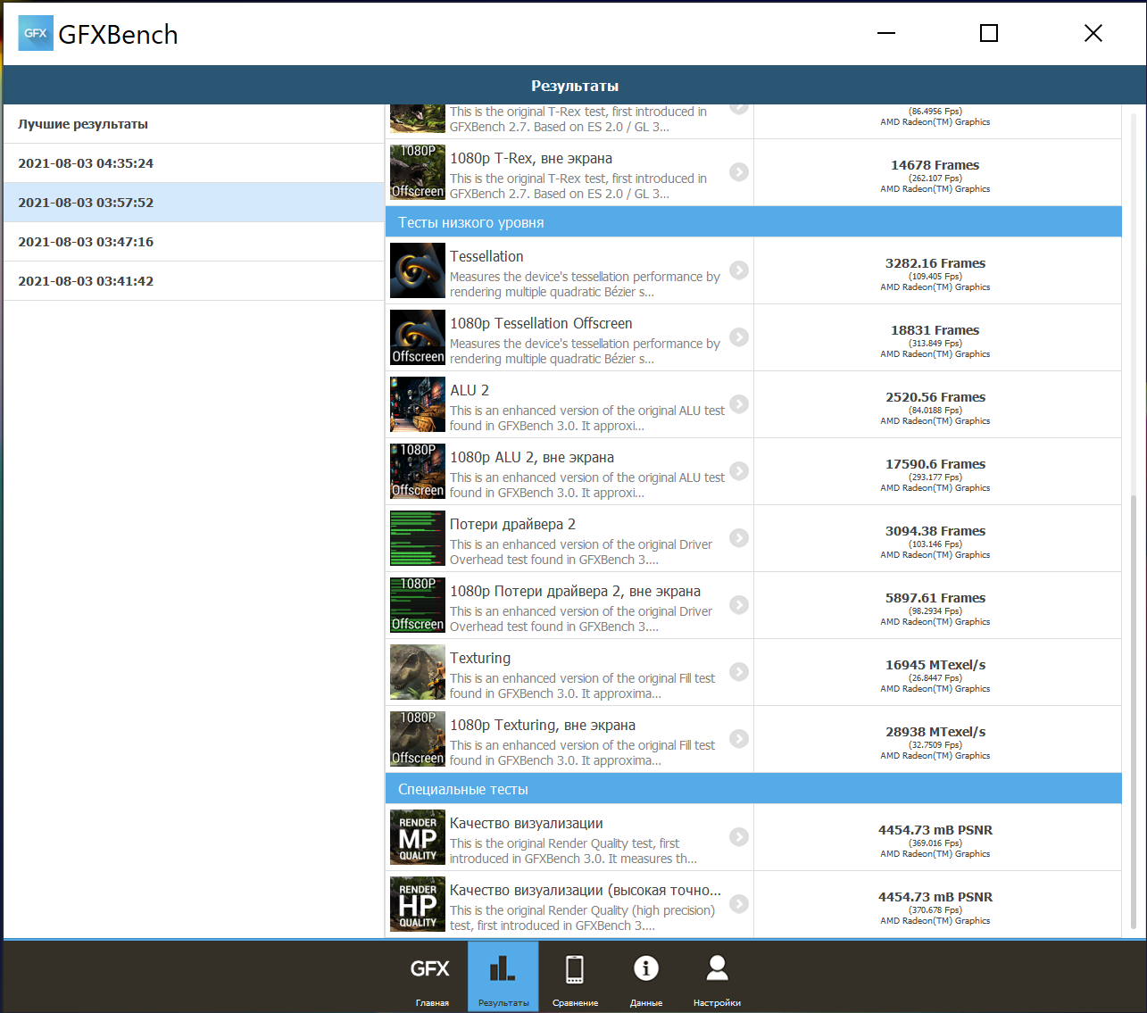Open the Данные info icon tab
The height and width of the screenshot is (1013, 1147).
click(x=646, y=968)
